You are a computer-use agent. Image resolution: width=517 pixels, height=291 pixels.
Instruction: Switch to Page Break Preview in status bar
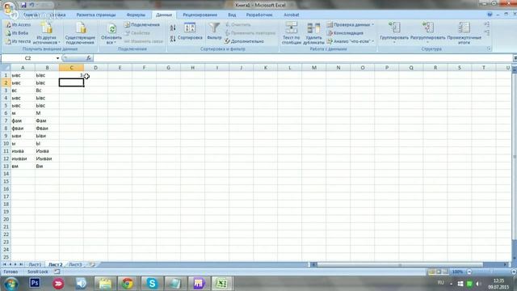445,272
